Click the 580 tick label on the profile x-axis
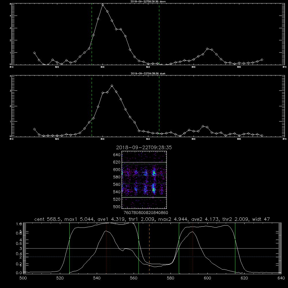288x288 pixels. [x=170, y=278]
